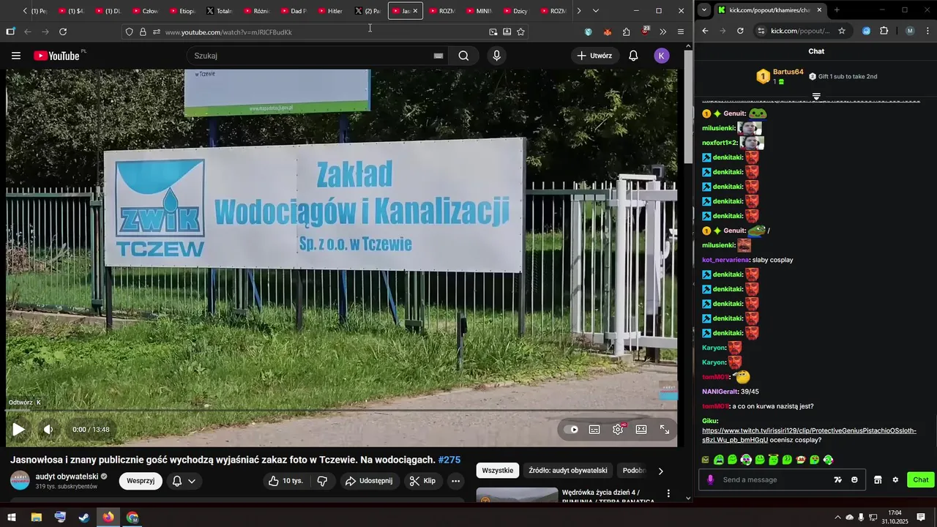The width and height of the screenshot is (937, 527).
Task: Open the Firefox application menu
Action: pyautogui.click(x=681, y=31)
